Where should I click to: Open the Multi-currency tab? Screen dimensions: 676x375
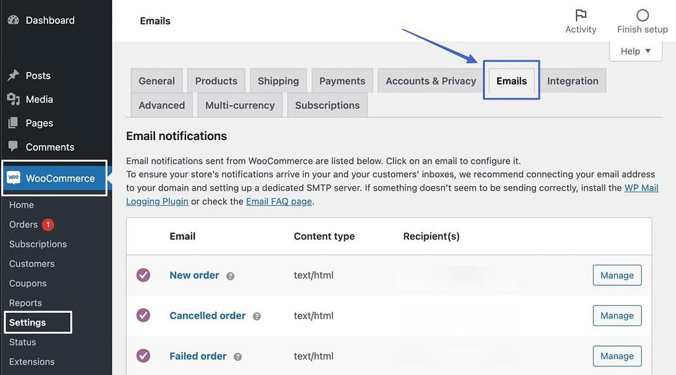[x=240, y=105]
